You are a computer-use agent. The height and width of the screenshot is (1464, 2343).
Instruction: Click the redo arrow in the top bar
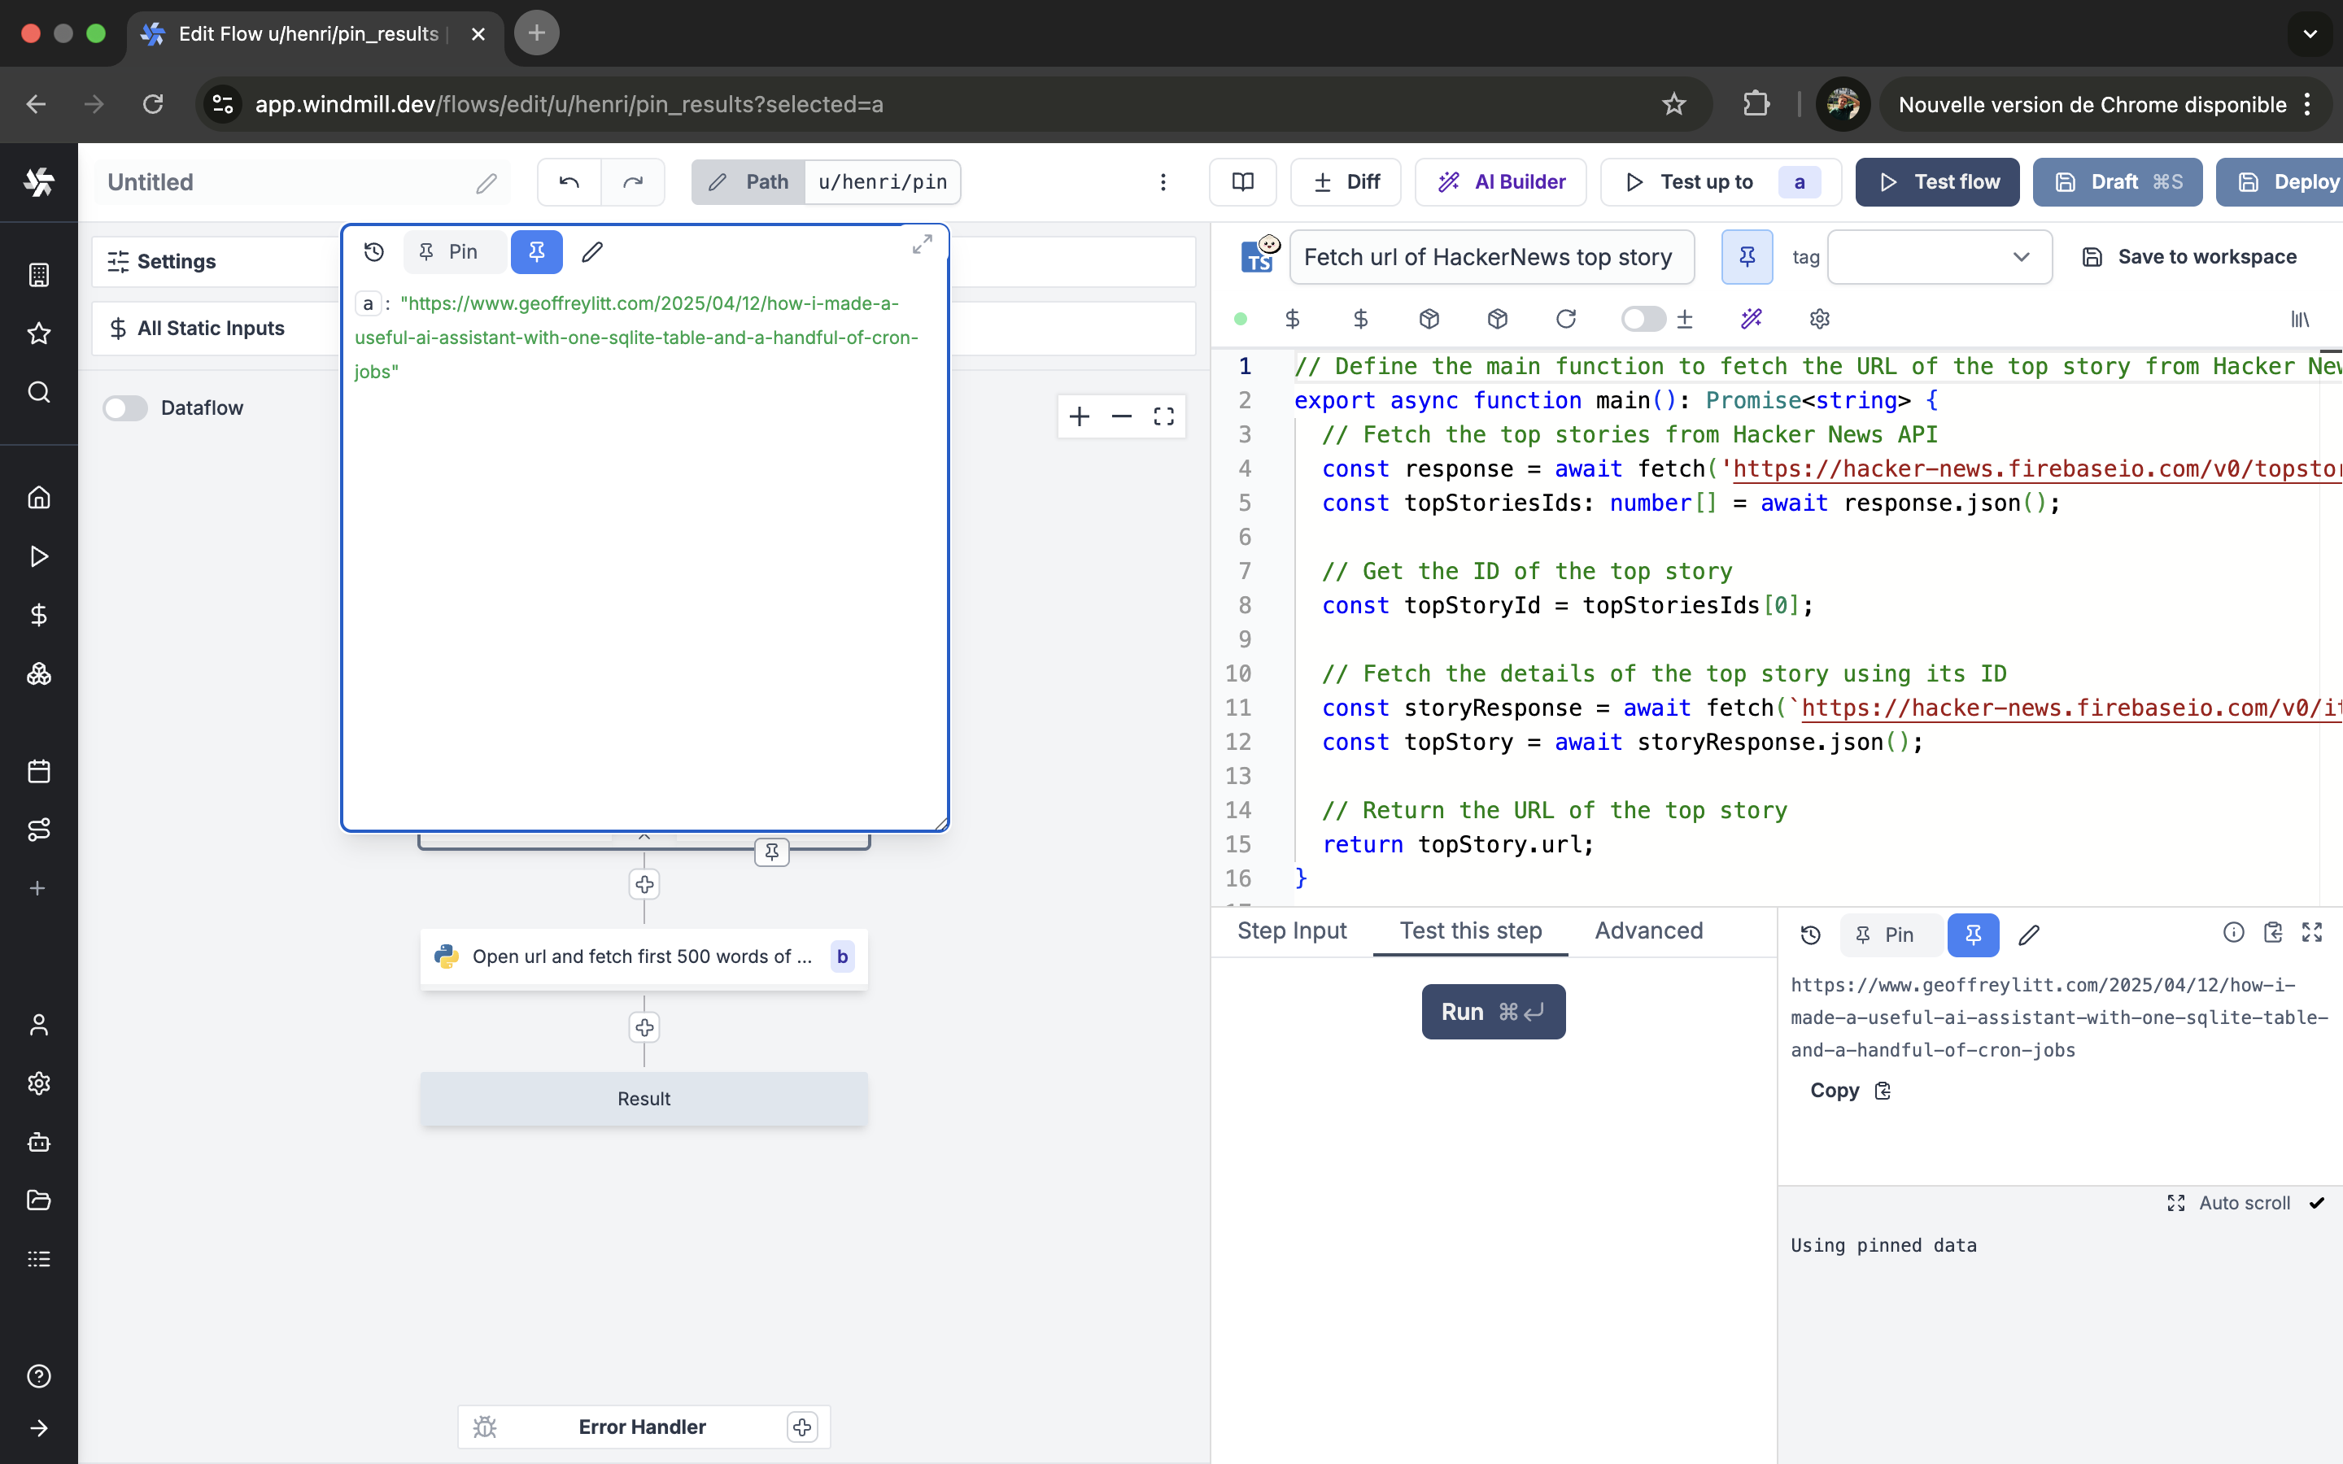pos(632,182)
